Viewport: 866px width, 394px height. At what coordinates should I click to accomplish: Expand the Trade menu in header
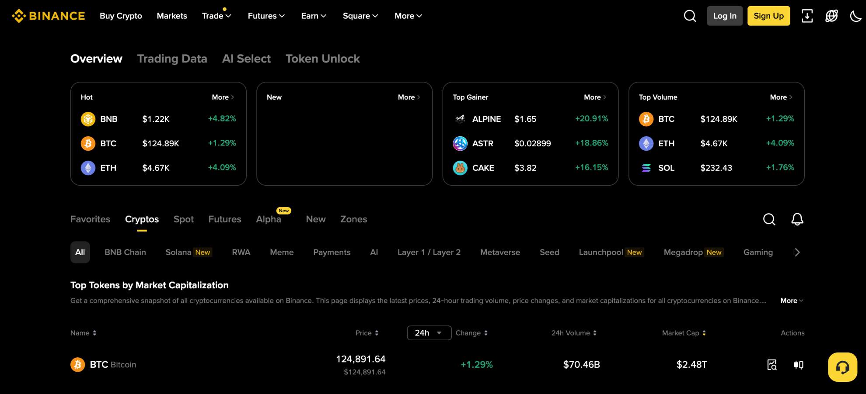[216, 16]
